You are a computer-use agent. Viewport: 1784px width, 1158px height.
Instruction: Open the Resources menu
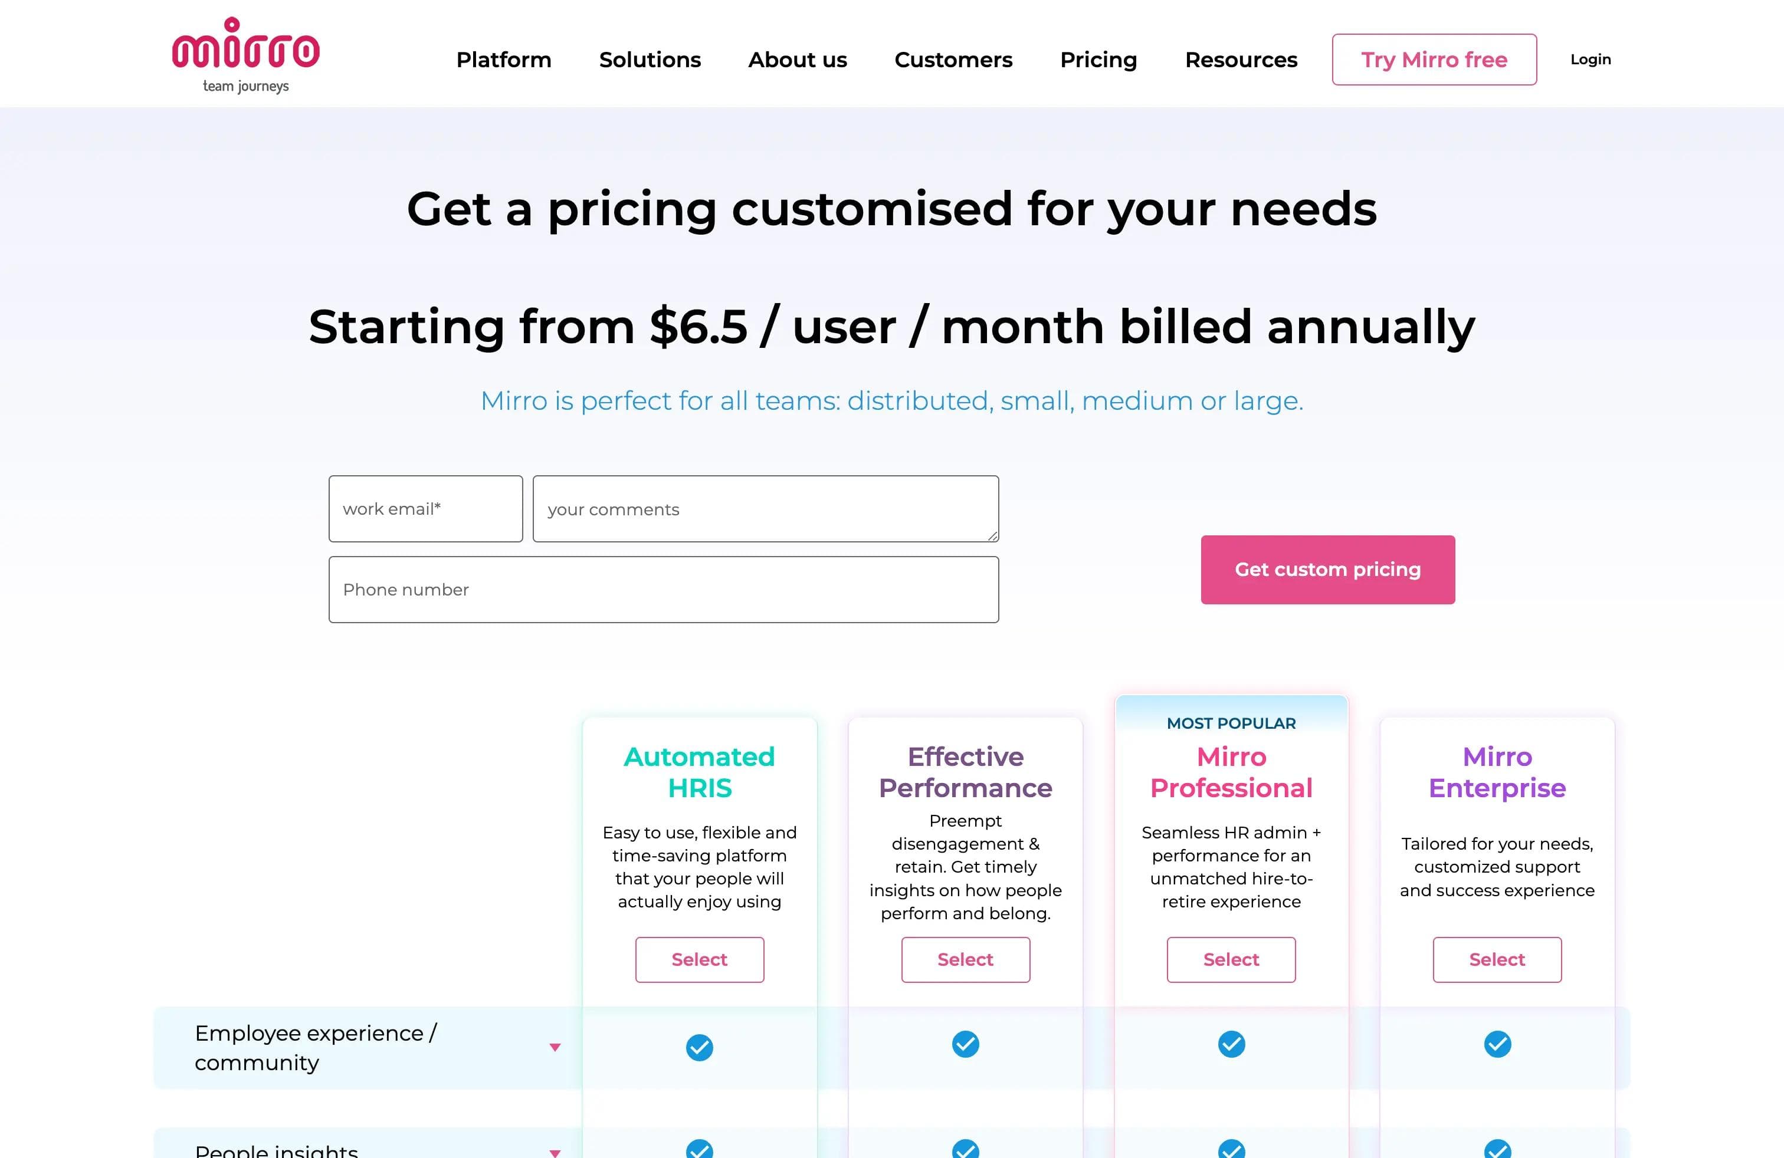(1241, 60)
